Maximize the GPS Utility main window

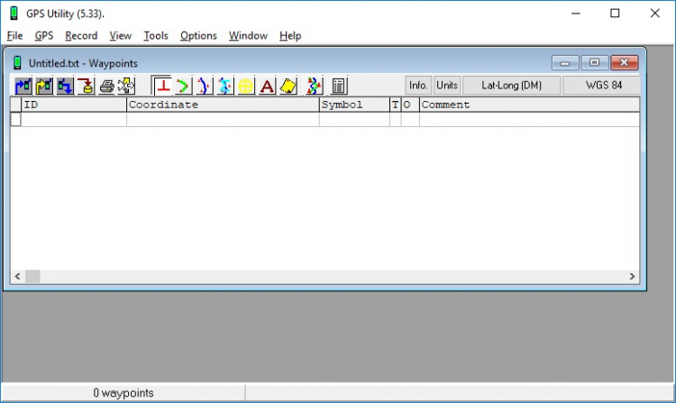point(616,14)
